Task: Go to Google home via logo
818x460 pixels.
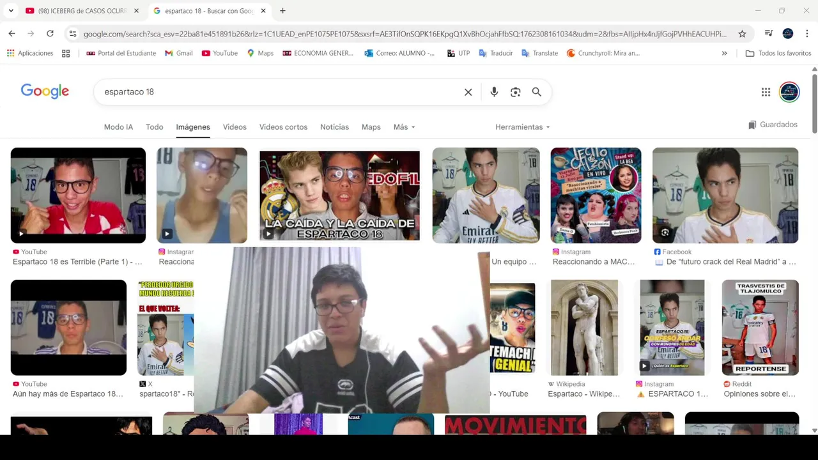Action: tap(45, 91)
